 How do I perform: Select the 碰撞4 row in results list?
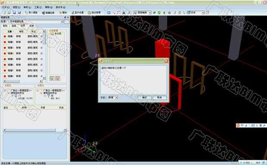(x=23, y=54)
